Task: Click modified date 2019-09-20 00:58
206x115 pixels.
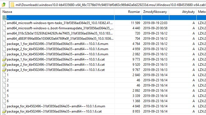Action: (155, 28)
